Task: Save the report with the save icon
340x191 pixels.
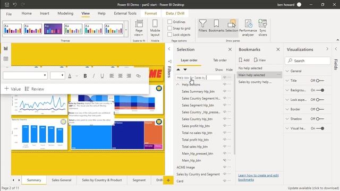Action: click(x=7, y=5)
